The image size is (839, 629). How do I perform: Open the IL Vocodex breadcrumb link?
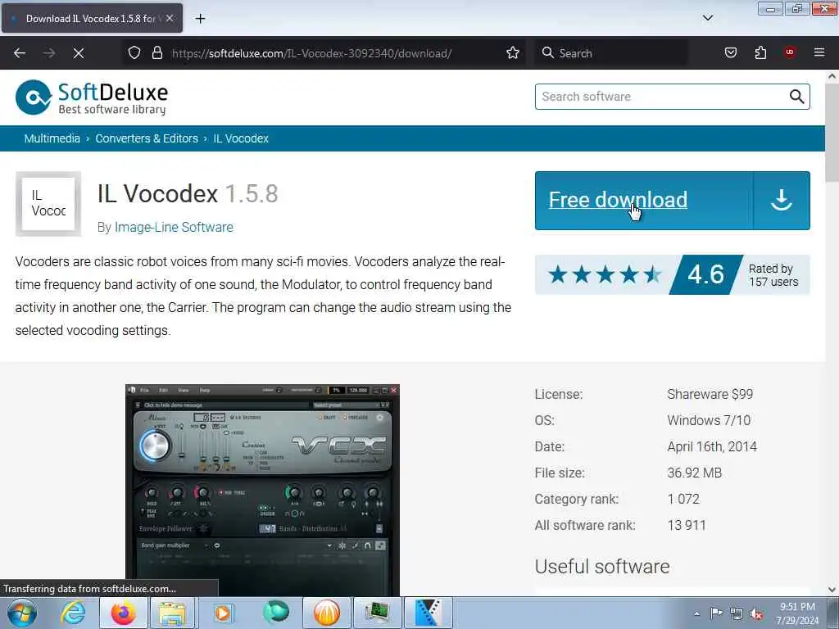pyautogui.click(x=241, y=138)
